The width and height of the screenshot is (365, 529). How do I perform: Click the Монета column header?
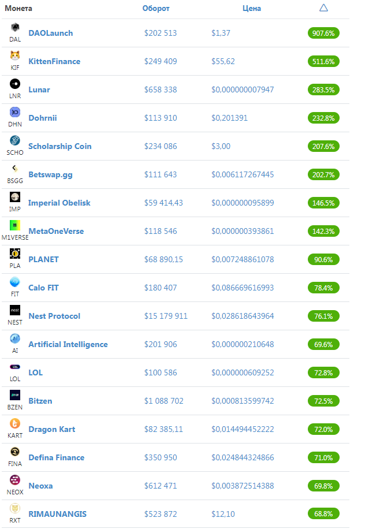18,9
